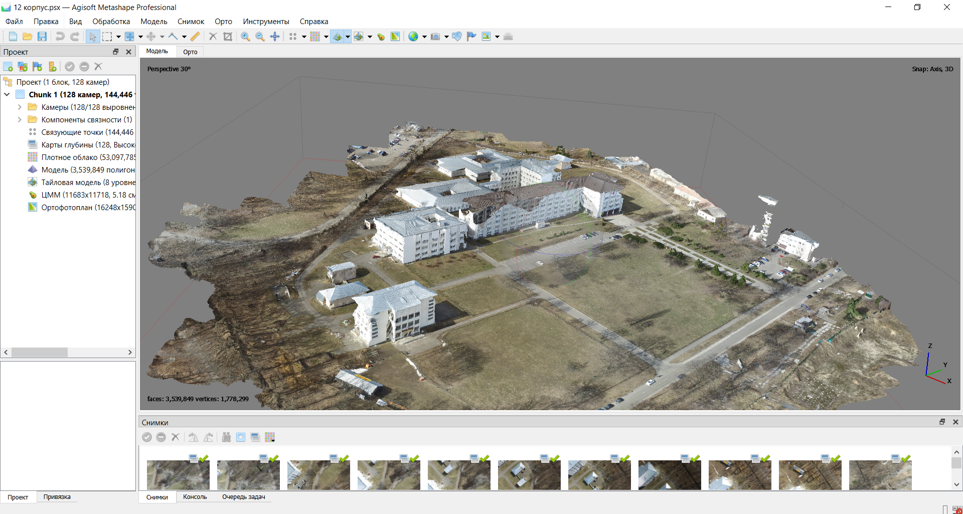Click the Show cameras icon

click(x=435, y=37)
